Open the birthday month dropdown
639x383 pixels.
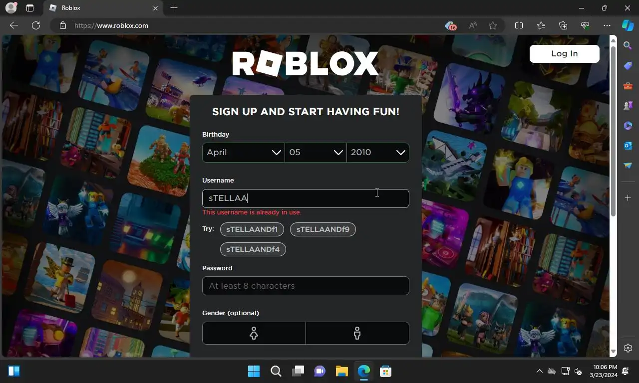pos(243,153)
